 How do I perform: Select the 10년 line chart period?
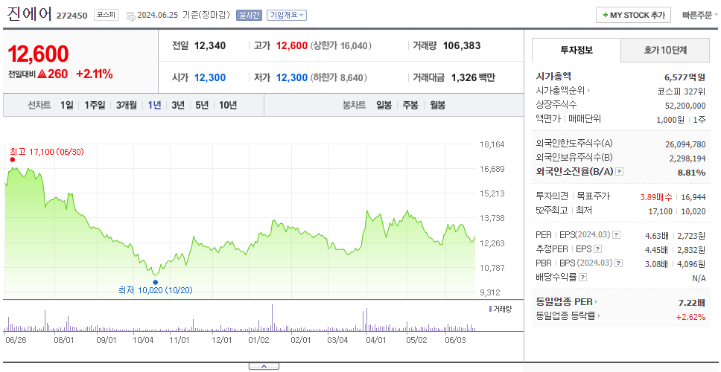click(x=228, y=105)
